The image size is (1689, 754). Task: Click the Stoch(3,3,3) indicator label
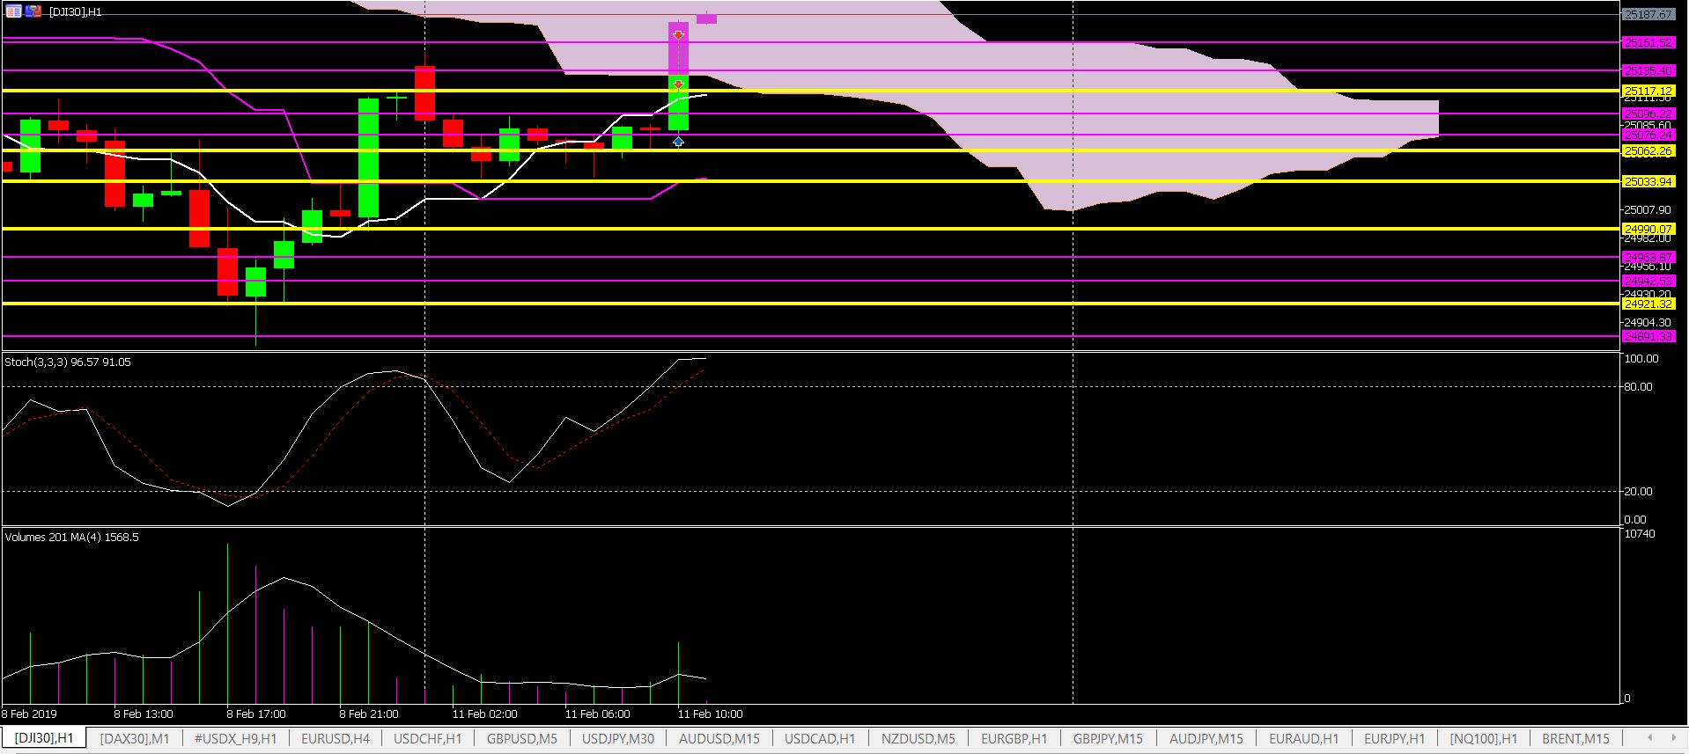tap(68, 362)
